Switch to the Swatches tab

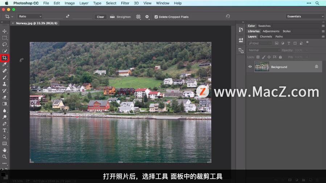[x=264, y=26]
